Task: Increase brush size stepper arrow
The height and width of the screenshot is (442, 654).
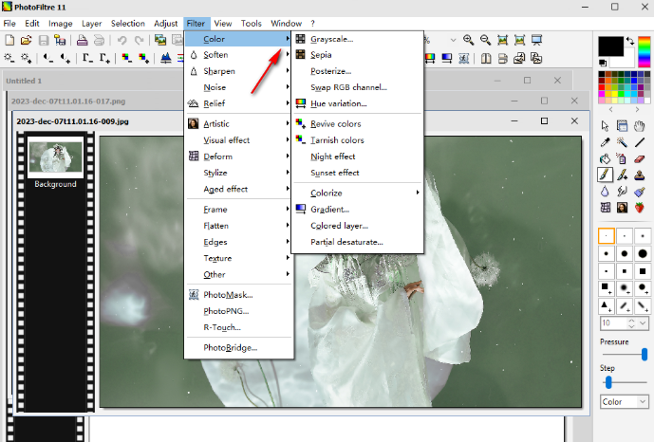Action: click(631, 321)
